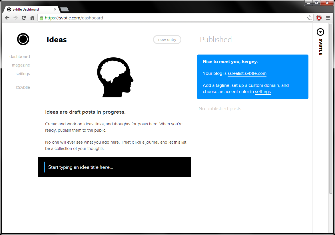Screen dimensions: 335x235
Task: Click the idea title input field
Action: click(x=114, y=167)
